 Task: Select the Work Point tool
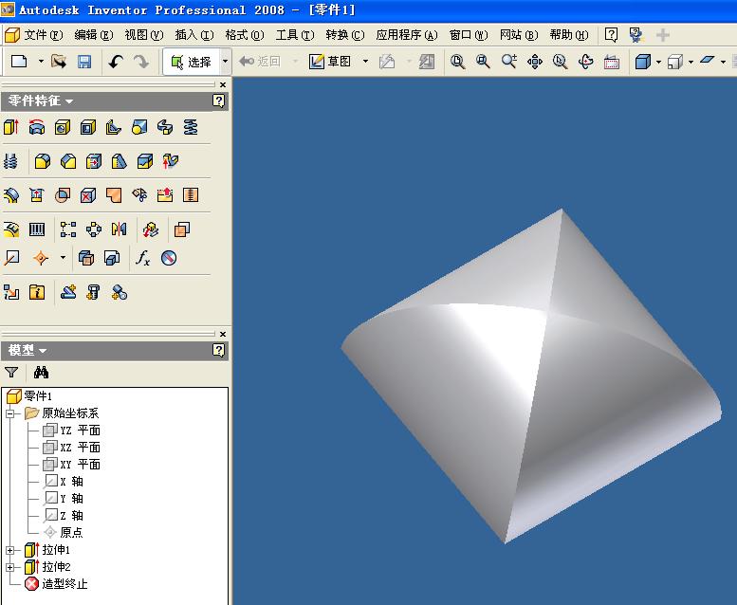point(41,258)
